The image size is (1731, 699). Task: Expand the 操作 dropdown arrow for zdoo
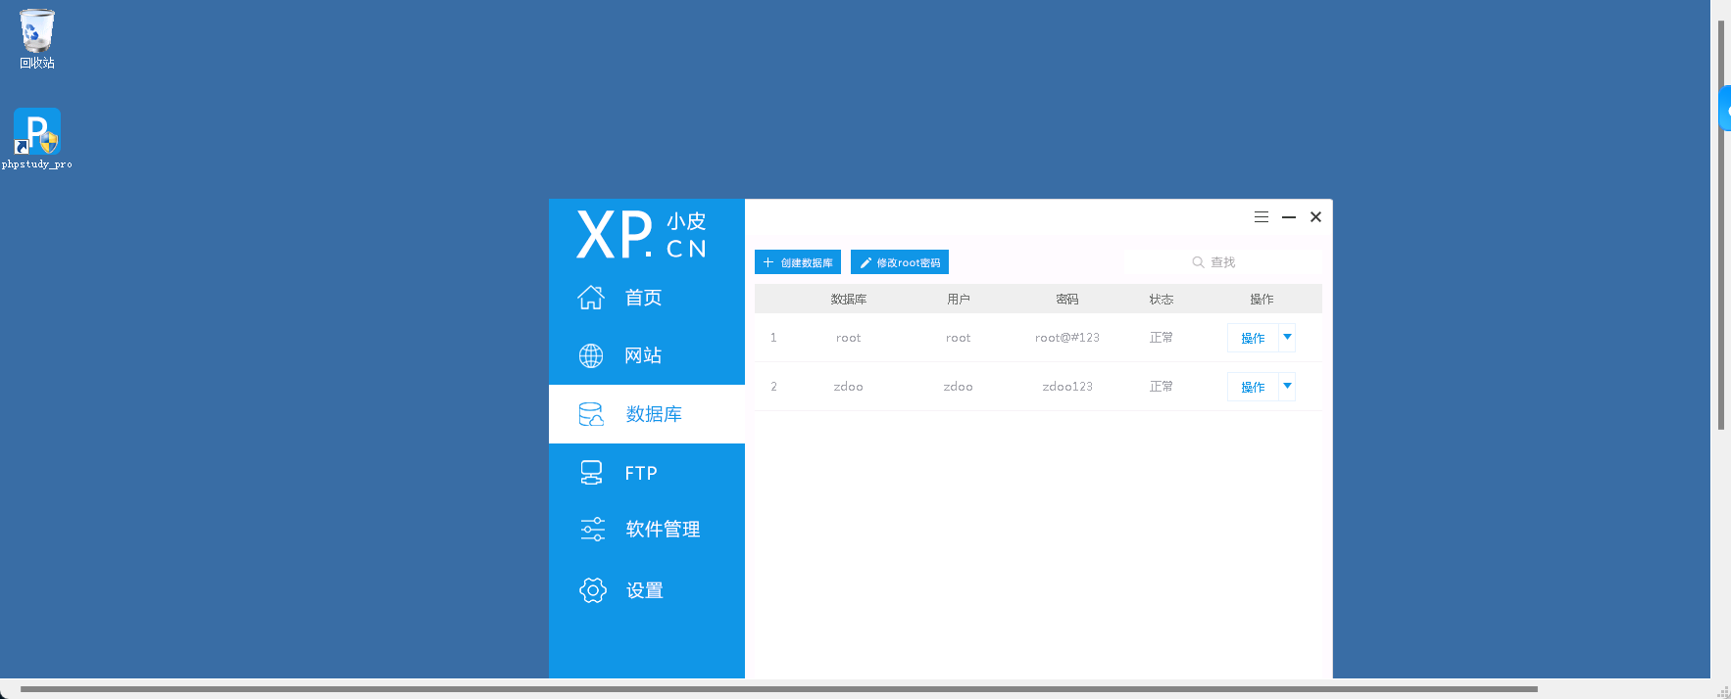point(1287,387)
